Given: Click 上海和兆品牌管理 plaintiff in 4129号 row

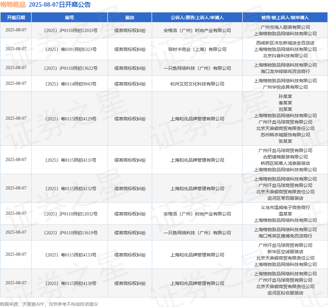Looking at the screenshot, I should pos(197,119).
